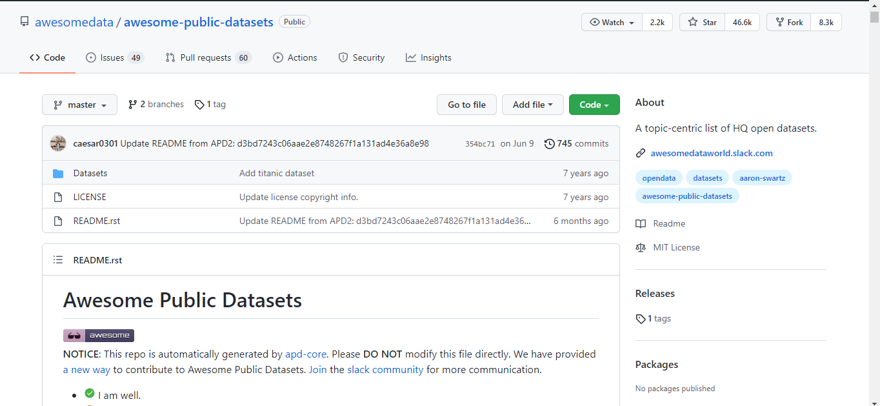Expand the Add file dropdown
Image resolution: width=880 pixels, height=406 pixels.
533,105
